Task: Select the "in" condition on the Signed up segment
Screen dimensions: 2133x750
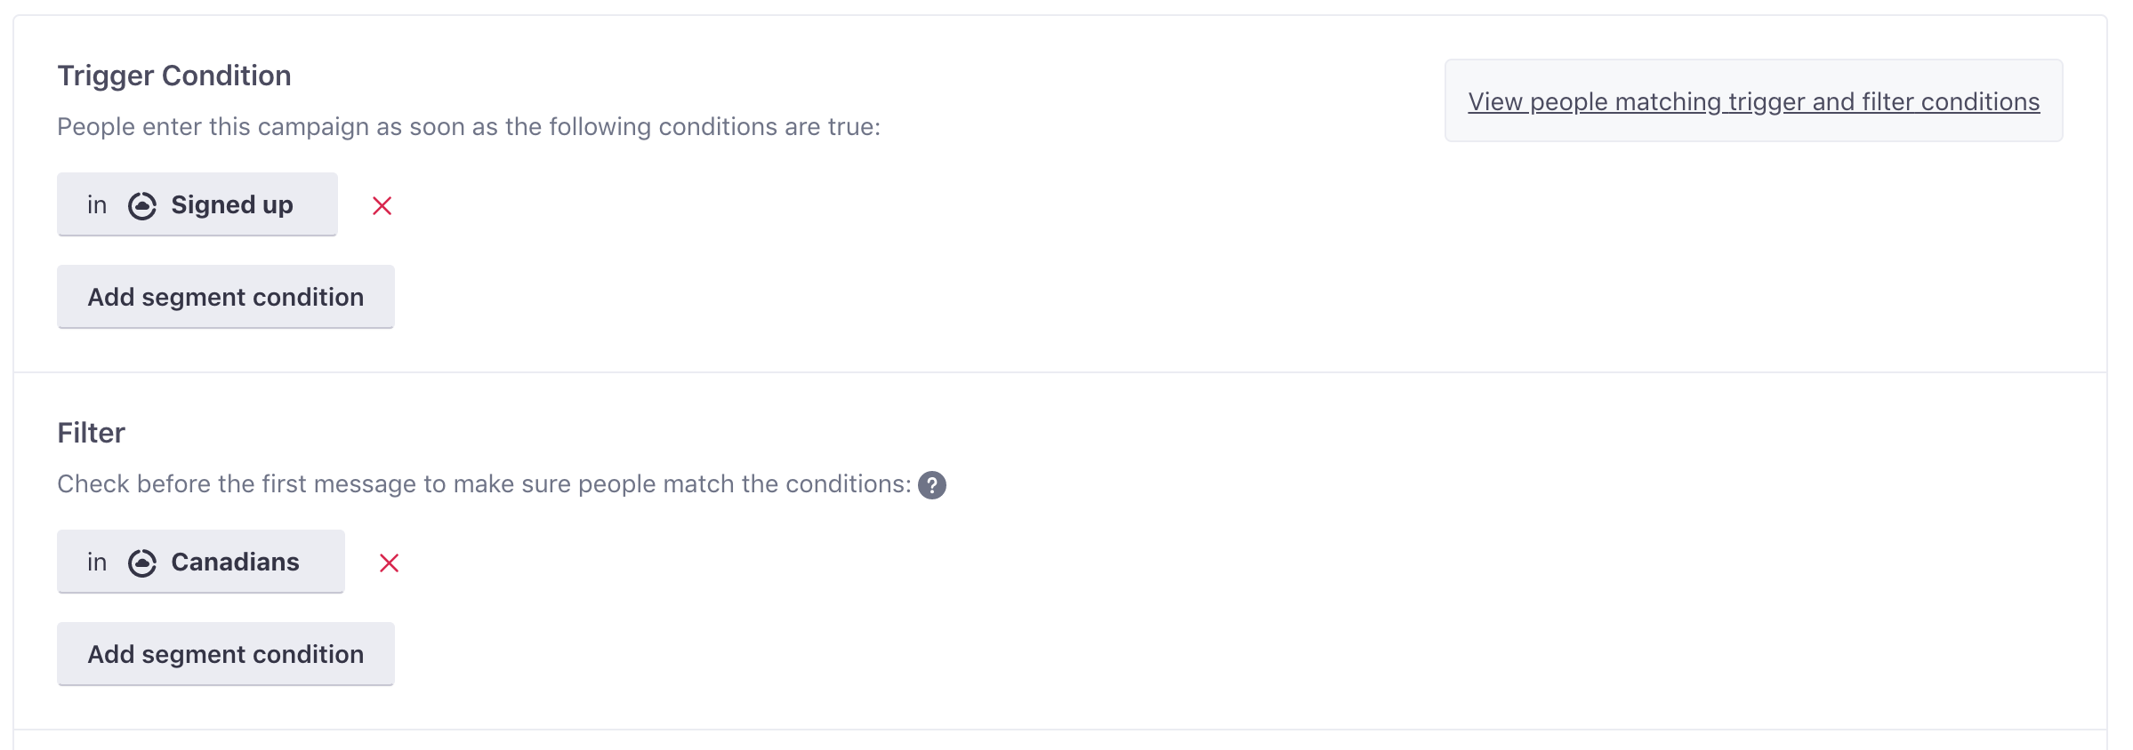Action: 97,204
